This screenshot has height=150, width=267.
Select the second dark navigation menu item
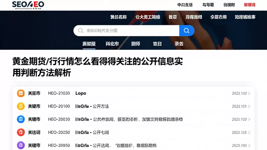pyautogui.click(x=148, y=17)
